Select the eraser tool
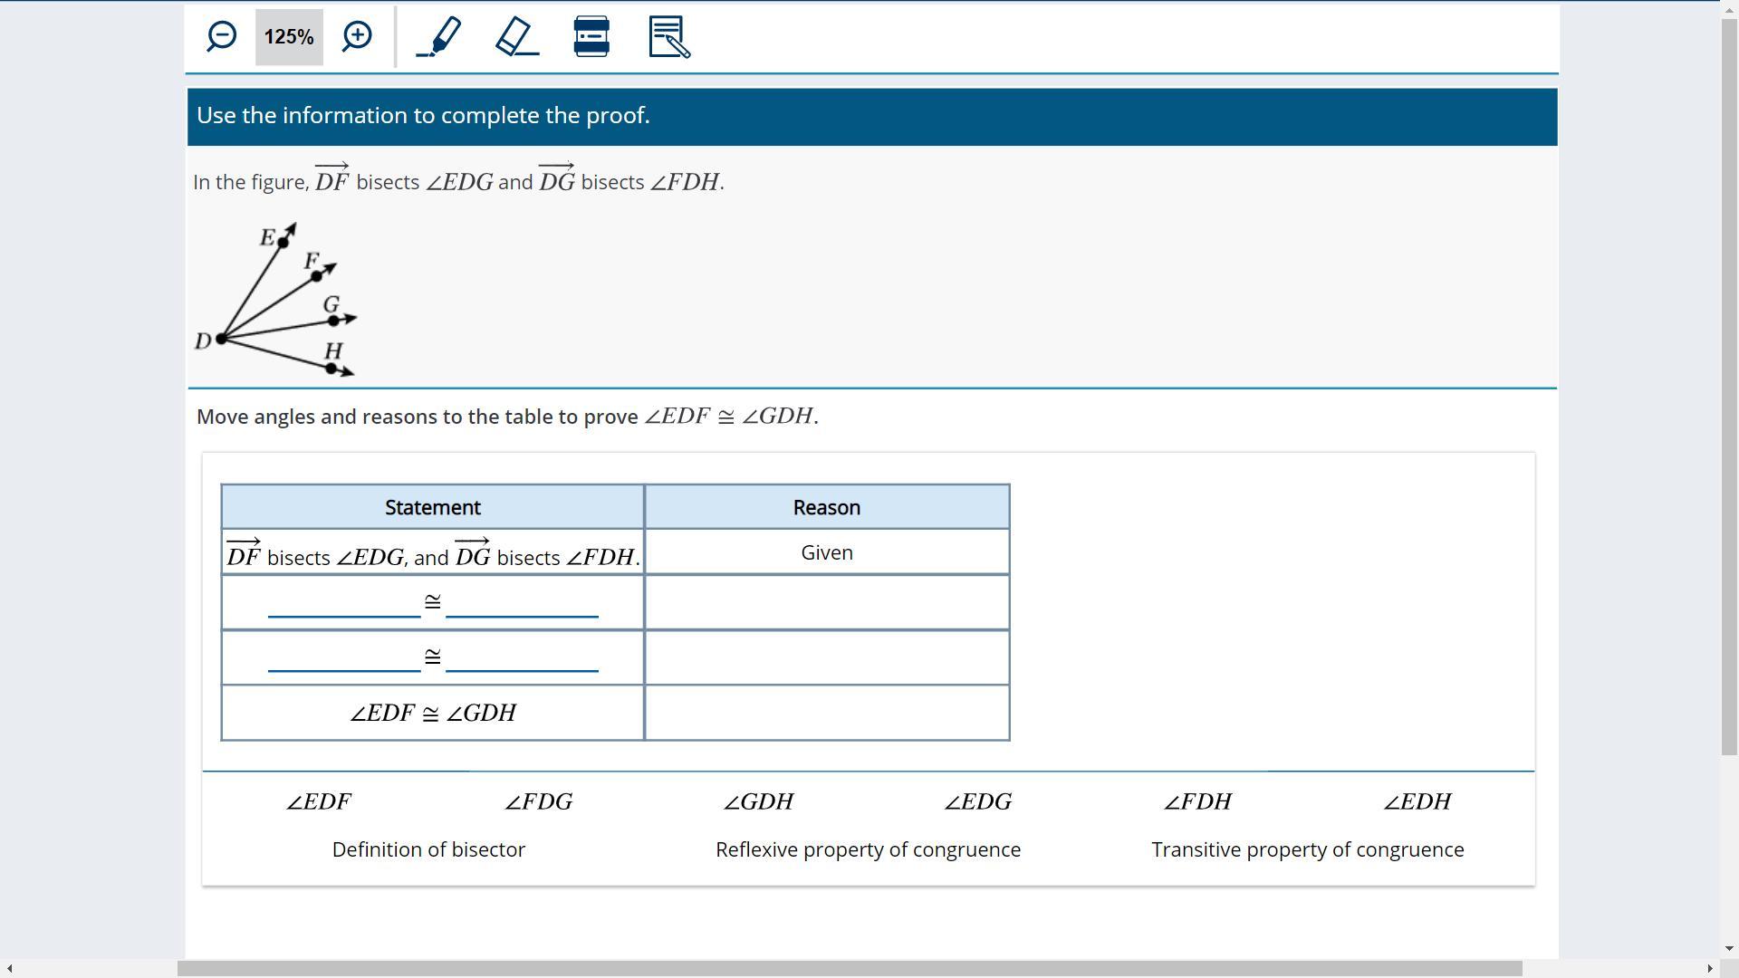The image size is (1739, 978). (x=517, y=37)
